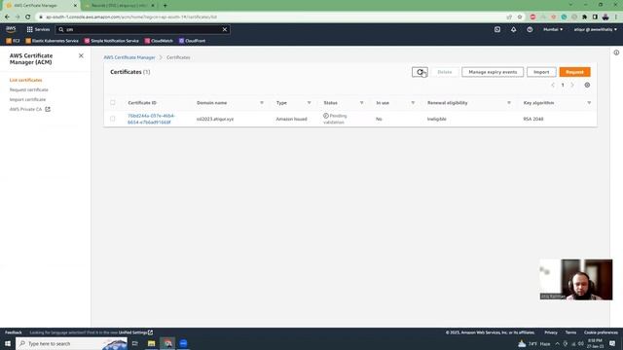Image resolution: width=623 pixels, height=350 pixels.
Task: Sort by In use column arrow
Action: (413, 103)
